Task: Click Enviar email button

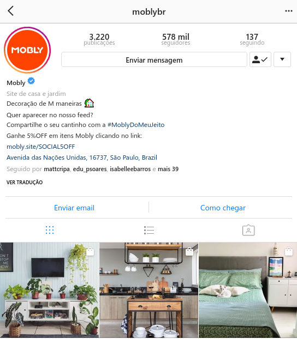Action: pyautogui.click(x=74, y=208)
